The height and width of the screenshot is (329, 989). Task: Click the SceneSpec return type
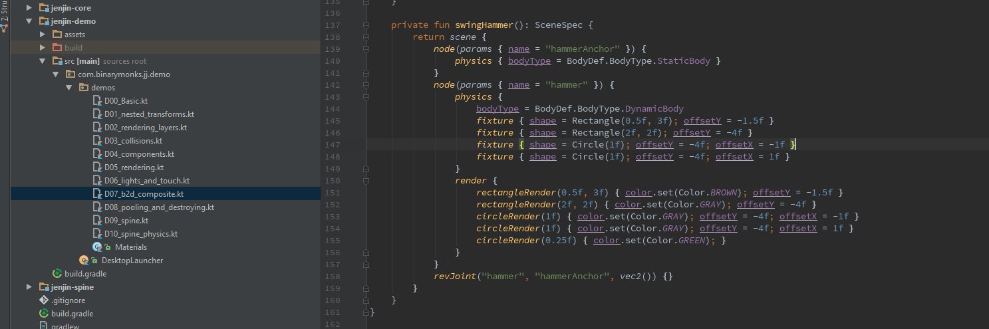click(x=557, y=25)
